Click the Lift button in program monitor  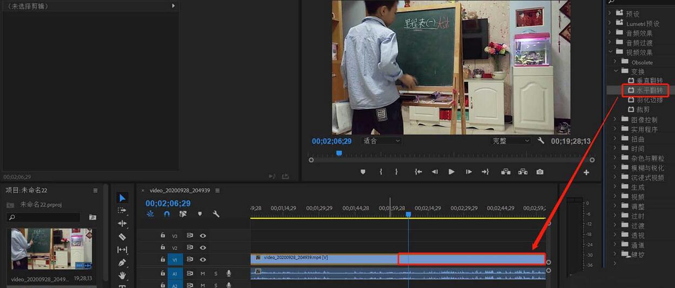tap(505, 172)
